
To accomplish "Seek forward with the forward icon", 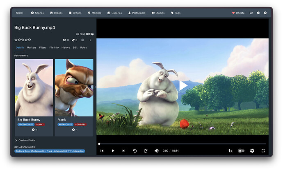I will [x=146, y=151].
